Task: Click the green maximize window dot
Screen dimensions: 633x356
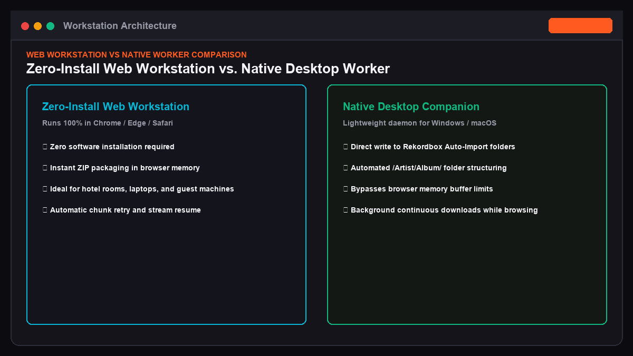Action: point(50,26)
